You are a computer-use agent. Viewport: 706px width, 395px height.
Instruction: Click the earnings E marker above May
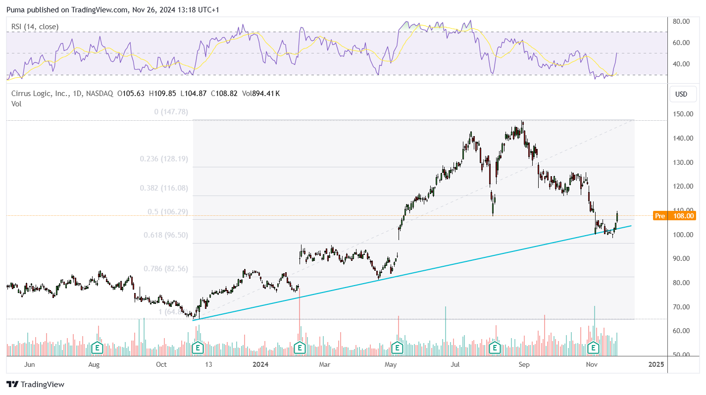click(x=397, y=348)
